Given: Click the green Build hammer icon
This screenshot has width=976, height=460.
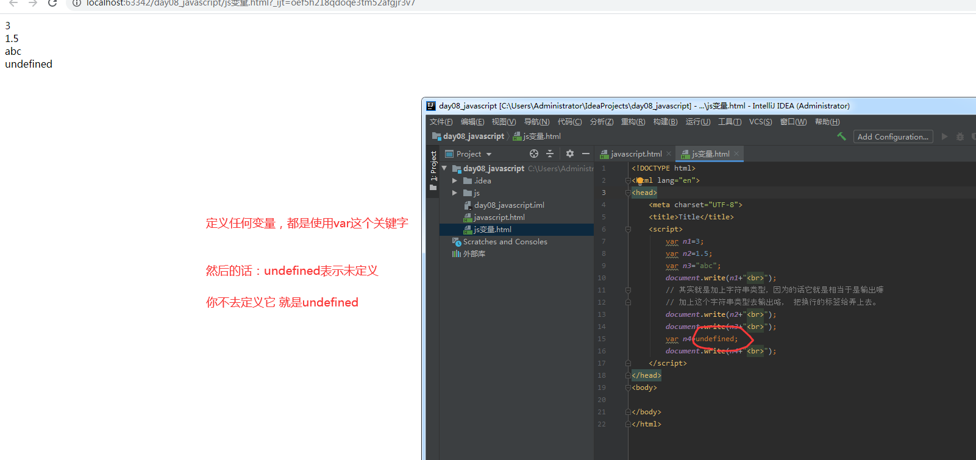Looking at the screenshot, I should 841,136.
